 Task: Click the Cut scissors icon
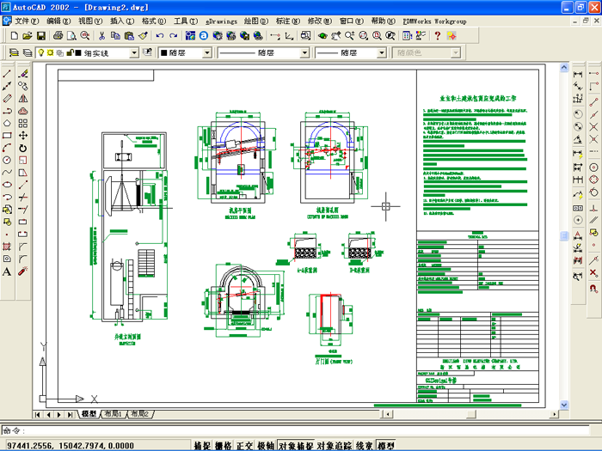click(x=101, y=36)
